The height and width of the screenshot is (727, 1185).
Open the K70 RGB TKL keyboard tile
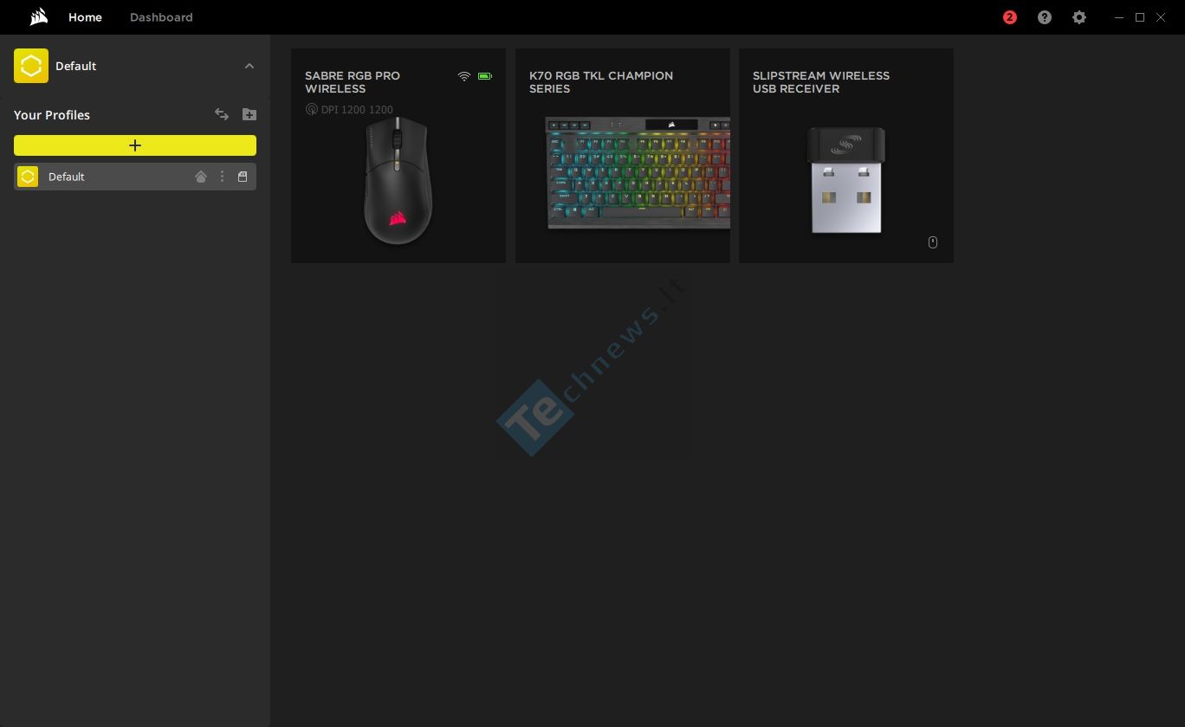pyautogui.click(x=623, y=156)
